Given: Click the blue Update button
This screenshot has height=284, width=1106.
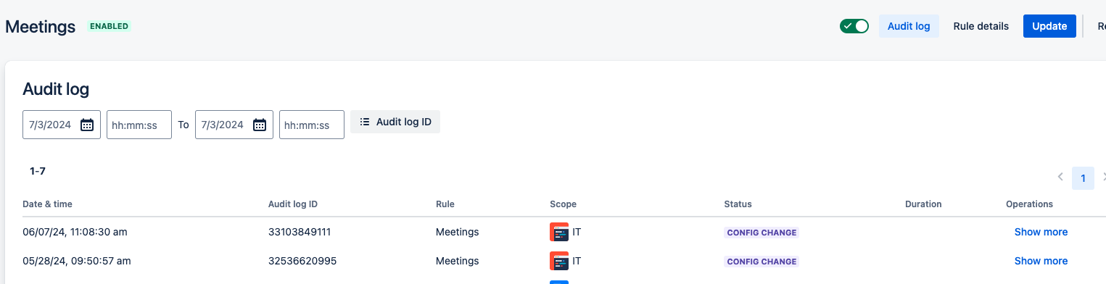Looking at the screenshot, I should point(1049,26).
